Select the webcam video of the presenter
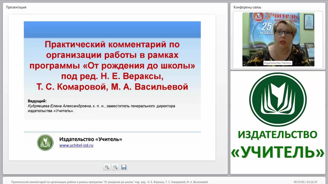 pos(278,39)
